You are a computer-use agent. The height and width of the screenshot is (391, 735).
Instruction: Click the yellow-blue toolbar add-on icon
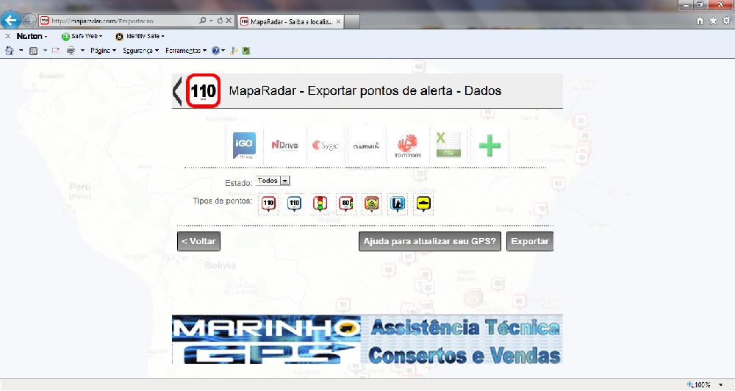[234, 51]
